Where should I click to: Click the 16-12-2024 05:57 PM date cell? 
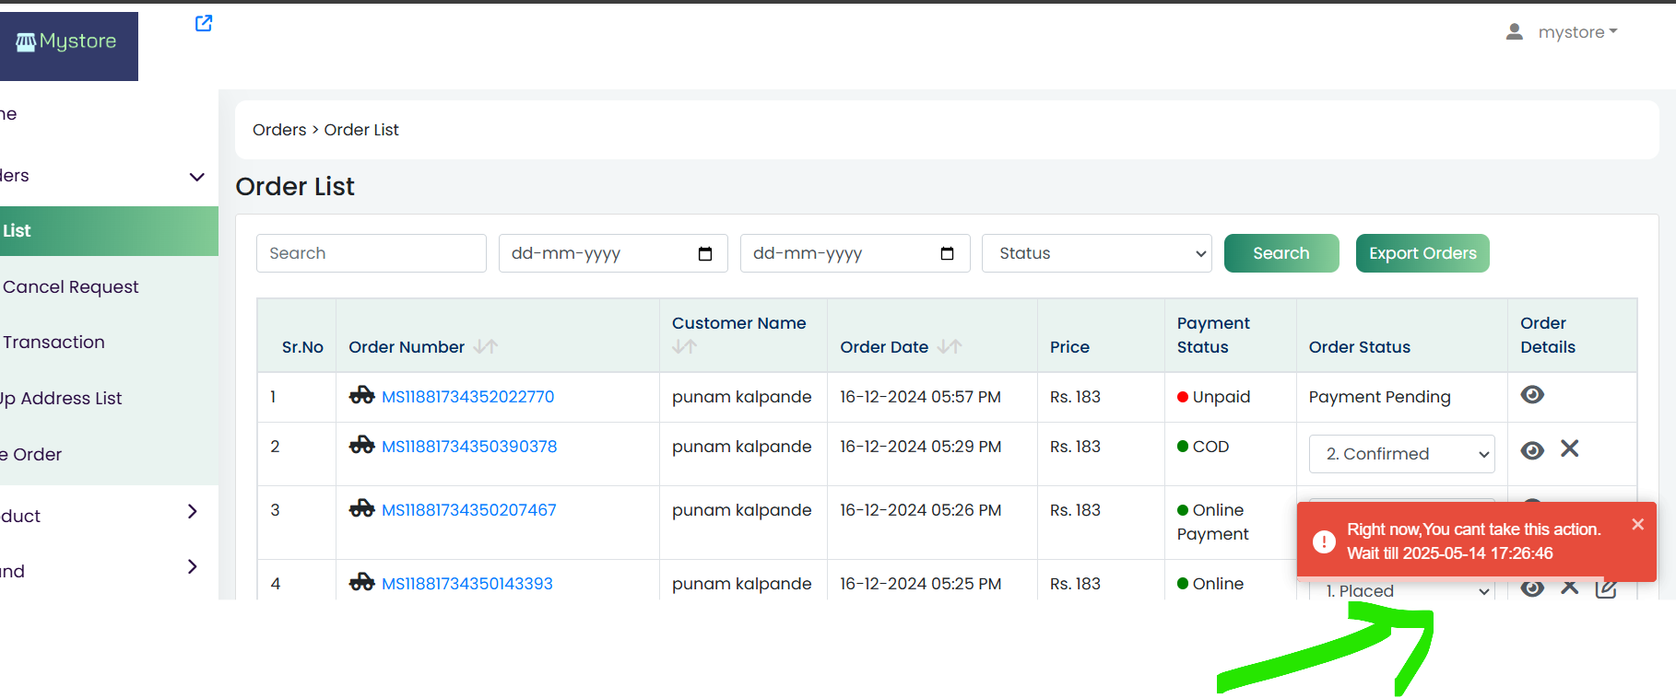pyautogui.click(x=920, y=397)
